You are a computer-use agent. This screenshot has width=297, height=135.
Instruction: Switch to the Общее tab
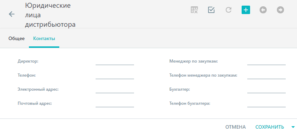click(17, 39)
